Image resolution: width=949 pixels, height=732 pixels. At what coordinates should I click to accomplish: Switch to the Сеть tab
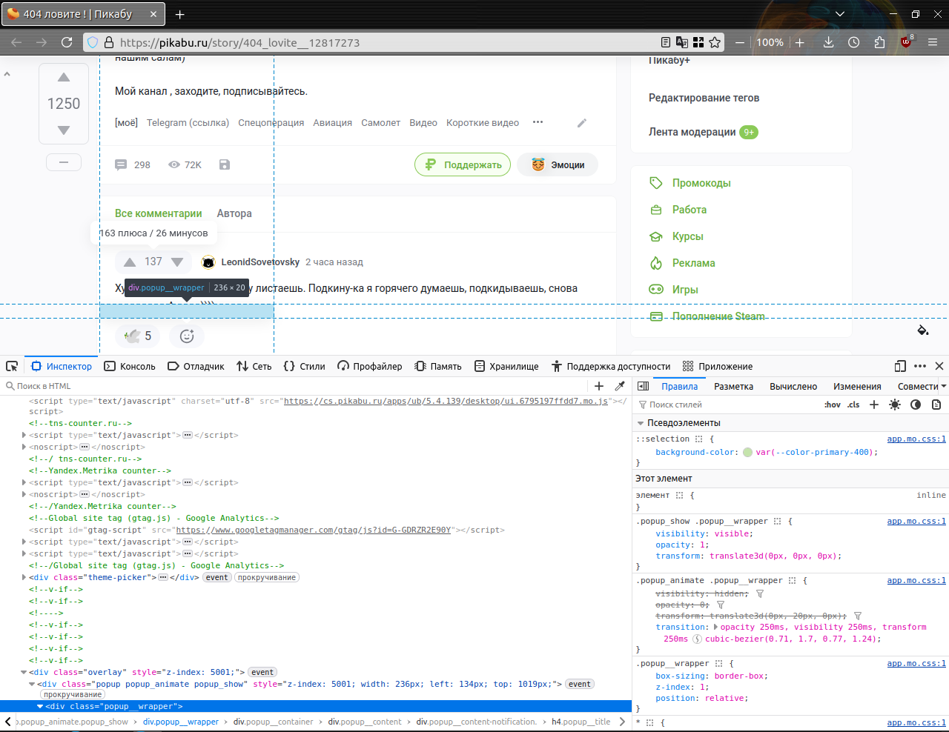pos(254,366)
